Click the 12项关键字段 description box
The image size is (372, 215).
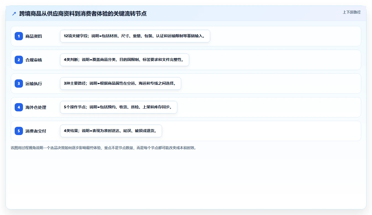point(135,36)
